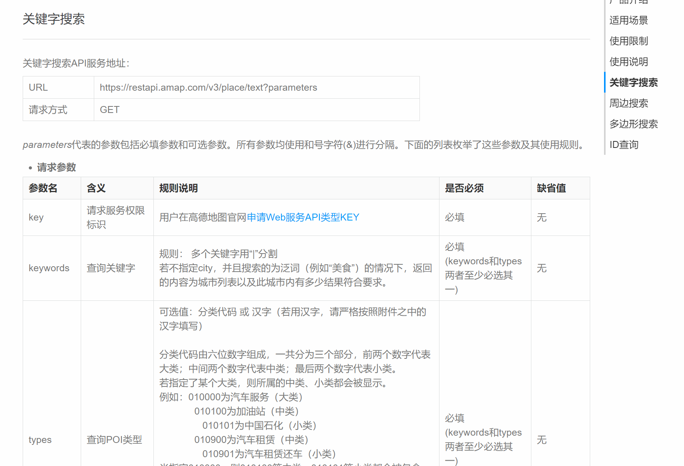Click the 查询POI类型 meaning cell
Image resolution: width=684 pixels, height=466 pixels.
click(117, 439)
